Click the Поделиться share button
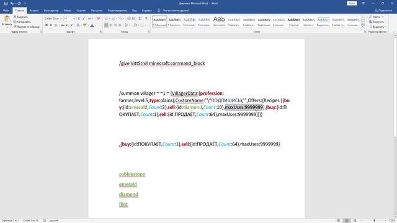The height and width of the screenshot is (223, 397). (x=383, y=11)
